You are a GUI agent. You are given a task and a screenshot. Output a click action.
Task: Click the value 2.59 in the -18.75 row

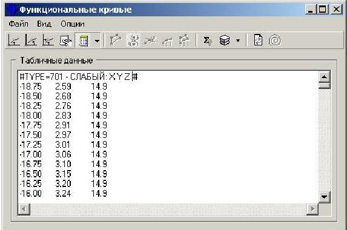[x=63, y=87]
